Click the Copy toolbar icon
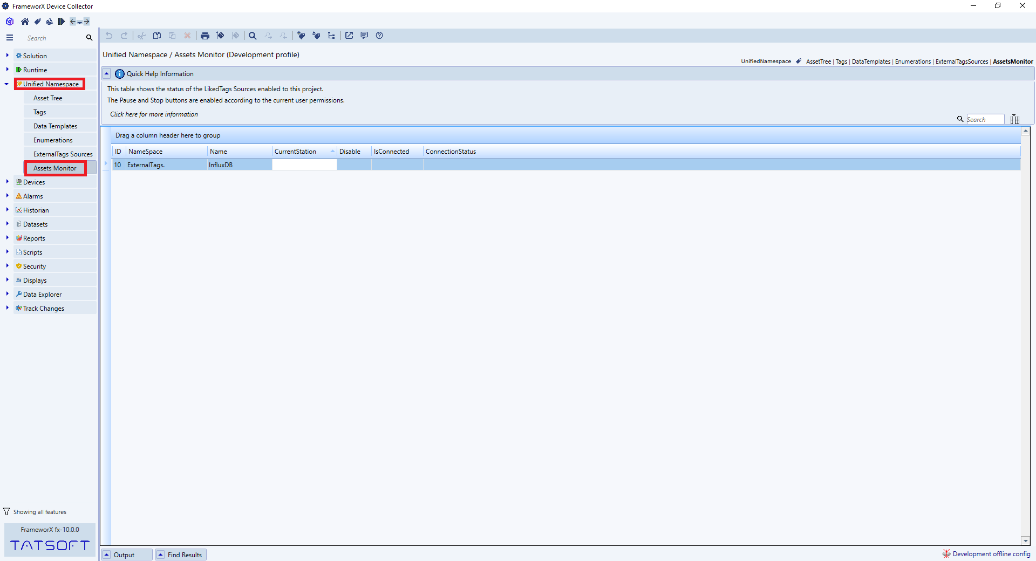 [157, 36]
